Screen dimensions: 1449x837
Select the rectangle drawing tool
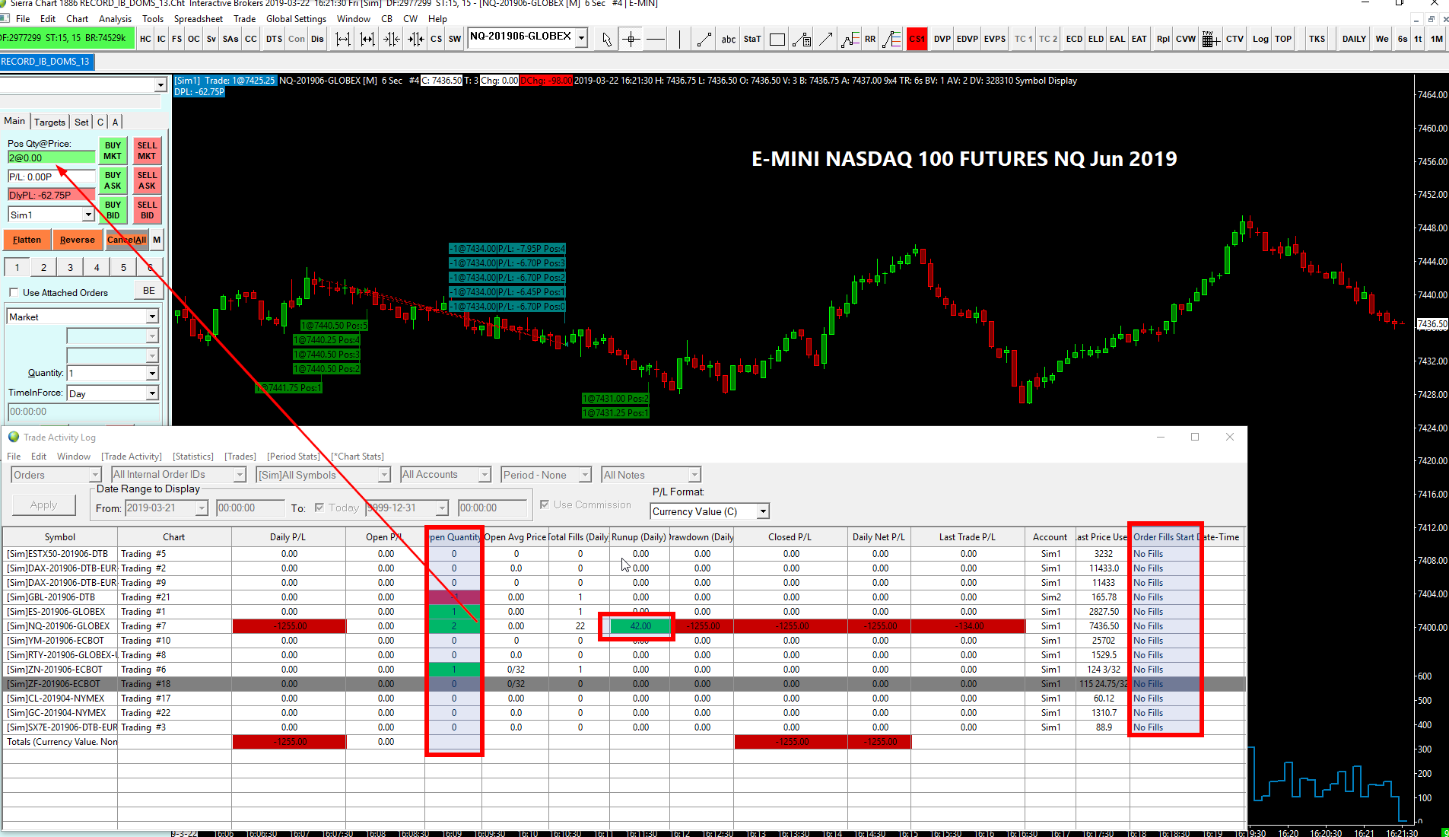[777, 39]
